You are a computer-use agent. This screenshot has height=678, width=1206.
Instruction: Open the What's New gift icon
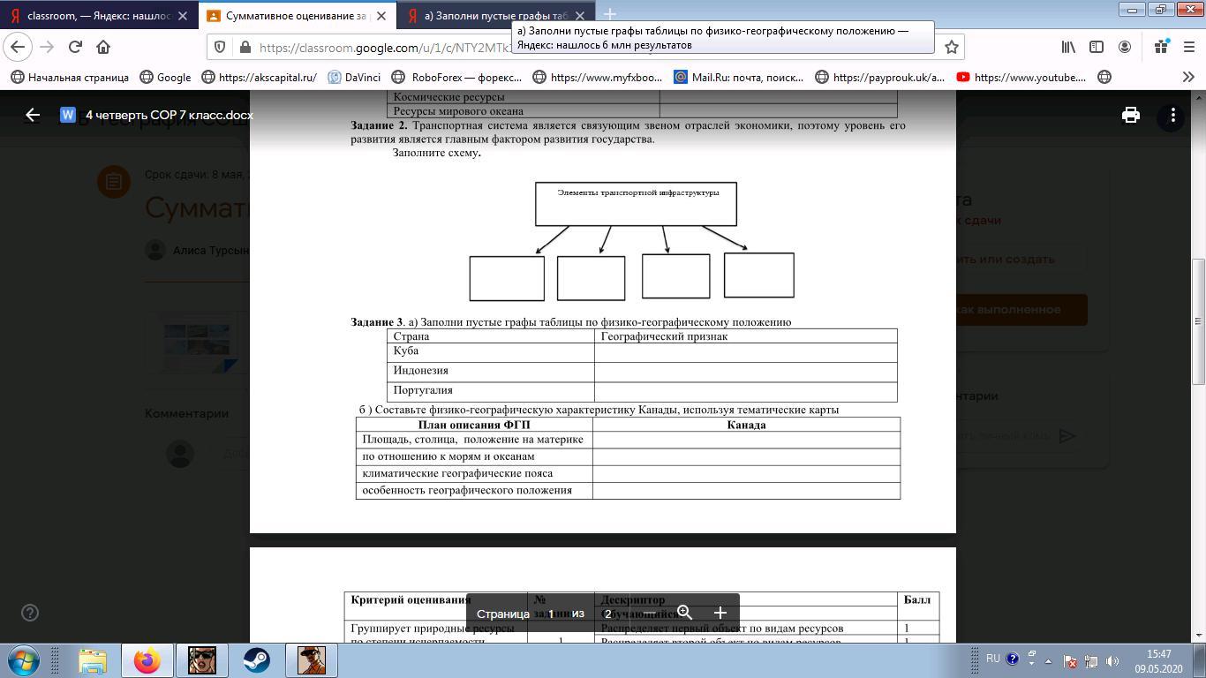pyautogui.click(x=1162, y=47)
